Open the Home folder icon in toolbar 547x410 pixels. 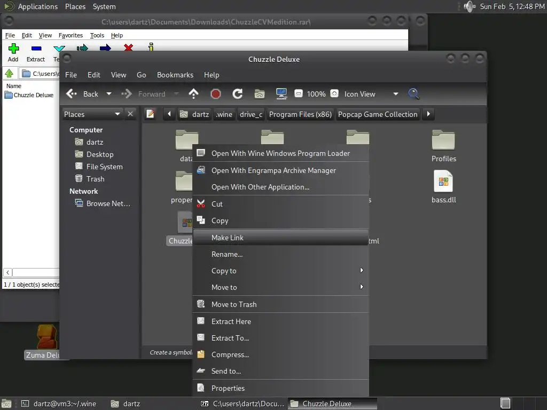tap(259, 94)
